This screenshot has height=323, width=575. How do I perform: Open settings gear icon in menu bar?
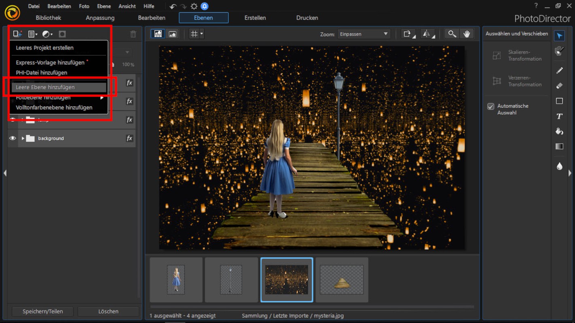194,6
